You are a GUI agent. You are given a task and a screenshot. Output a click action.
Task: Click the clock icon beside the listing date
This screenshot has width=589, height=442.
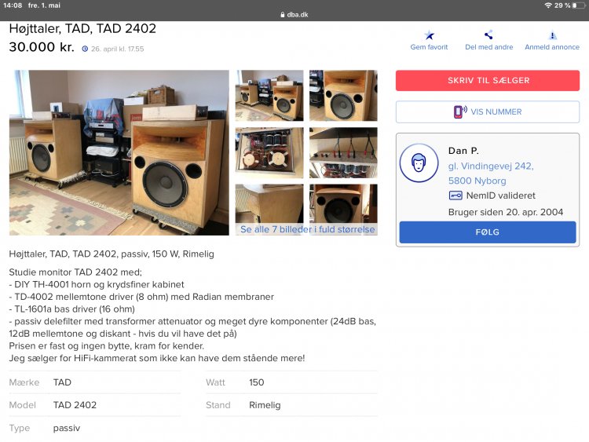click(x=85, y=49)
